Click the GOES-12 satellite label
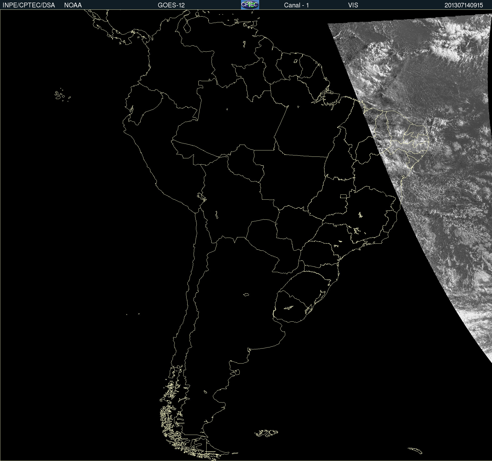The image size is (492, 461). point(171,5)
